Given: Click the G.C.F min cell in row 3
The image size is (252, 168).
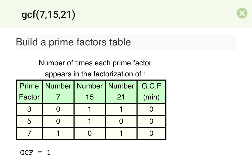Looking at the screenshot, I should (x=151, y=109).
